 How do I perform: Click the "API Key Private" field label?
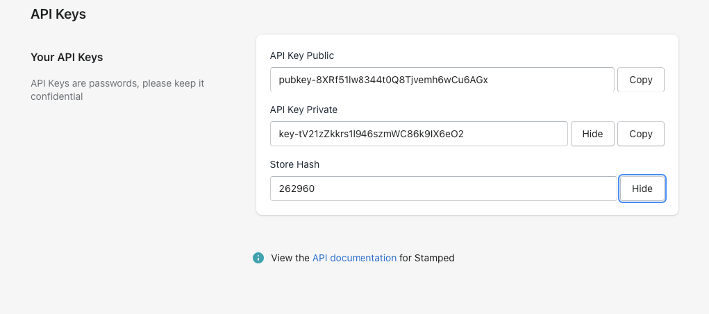tap(303, 110)
